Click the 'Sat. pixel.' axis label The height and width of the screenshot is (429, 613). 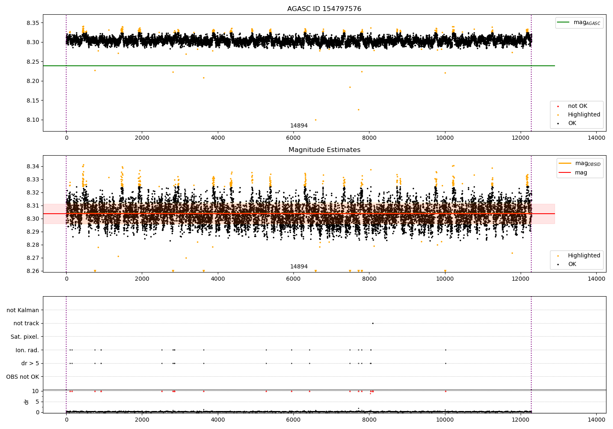25,337
